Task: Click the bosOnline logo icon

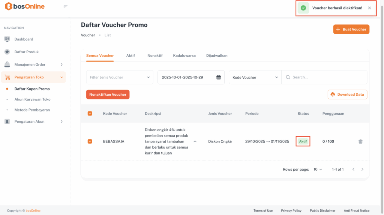Action: pos(9,7)
